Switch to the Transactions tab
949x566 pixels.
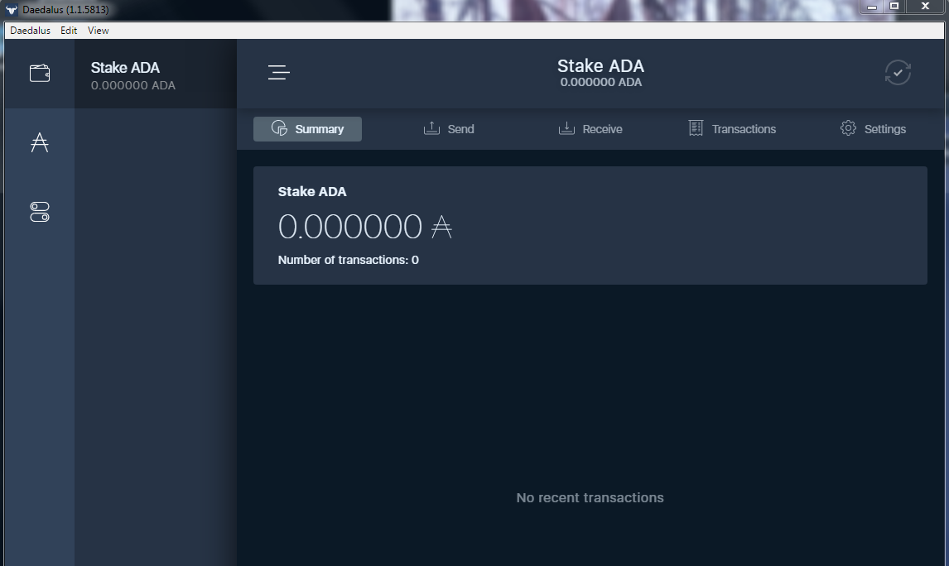tap(732, 129)
